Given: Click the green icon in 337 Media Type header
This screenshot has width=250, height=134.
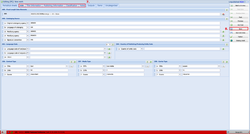Looking at the screenshot, I should (x=151, y=62).
